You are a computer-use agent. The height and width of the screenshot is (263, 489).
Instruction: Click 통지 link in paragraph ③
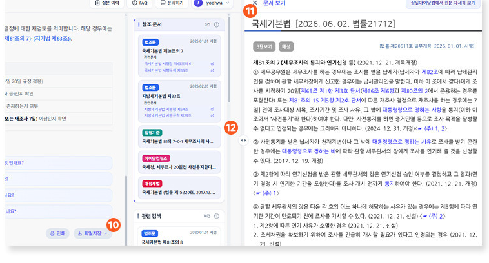pyautogui.click(x=390, y=184)
